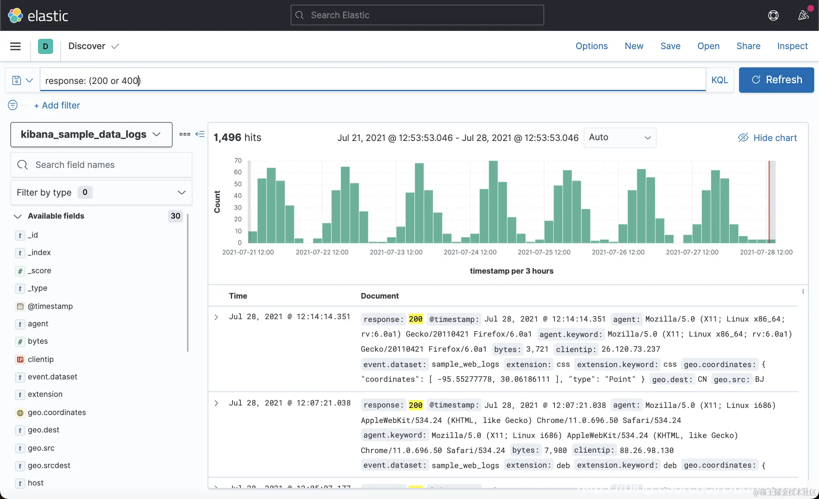Click the filter options circle icon
Image resolution: width=819 pixels, height=499 pixels.
point(13,105)
